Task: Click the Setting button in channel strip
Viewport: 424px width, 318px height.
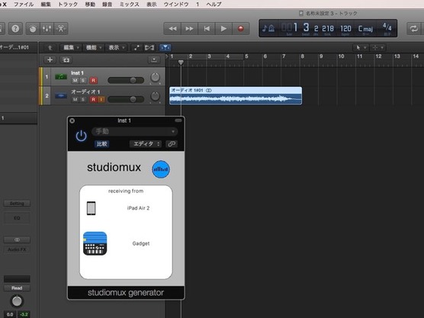Action: click(17, 204)
